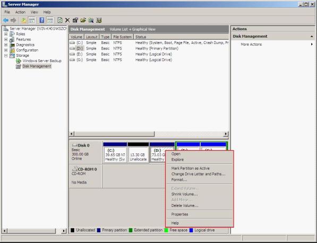The image size is (317, 243).
Task: Click the Diagnostics icon in the tree
Action: (12, 45)
